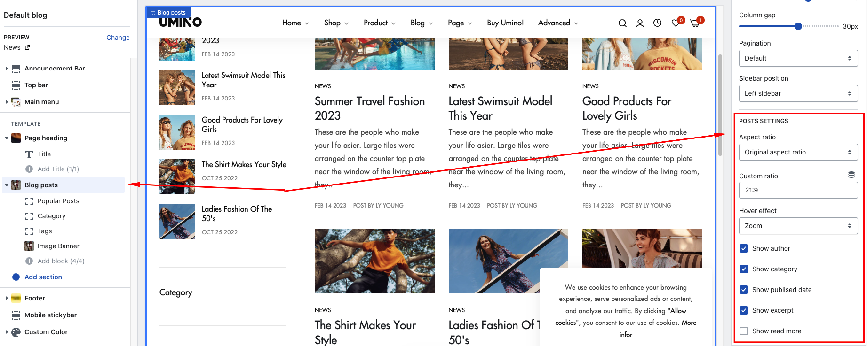Image resolution: width=867 pixels, height=346 pixels.
Task: Click the Custom ratio input field
Action: [x=798, y=190]
